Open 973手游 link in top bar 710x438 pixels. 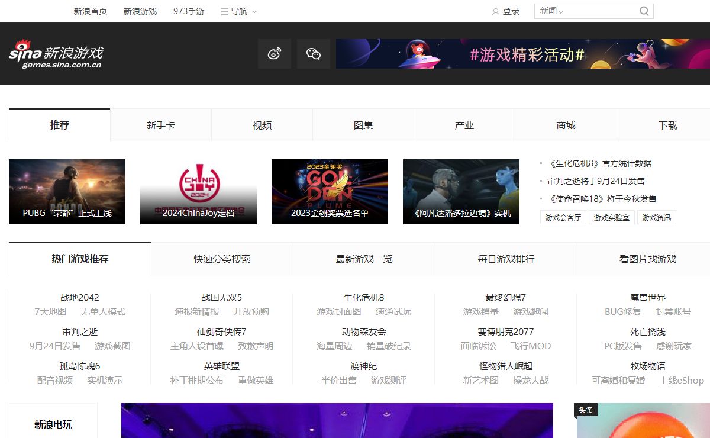[x=189, y=11]
